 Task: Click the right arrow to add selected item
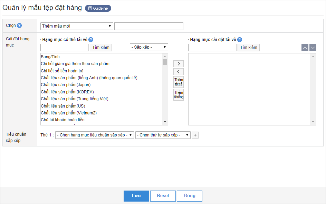click(x=179, y=64)
